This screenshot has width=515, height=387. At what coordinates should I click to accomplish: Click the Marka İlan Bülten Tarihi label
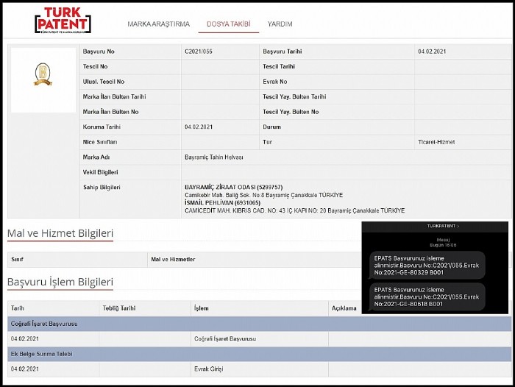tap(114, 97)
